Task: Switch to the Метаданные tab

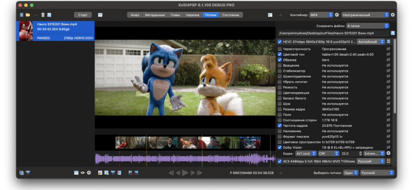Action: (155, 15)
